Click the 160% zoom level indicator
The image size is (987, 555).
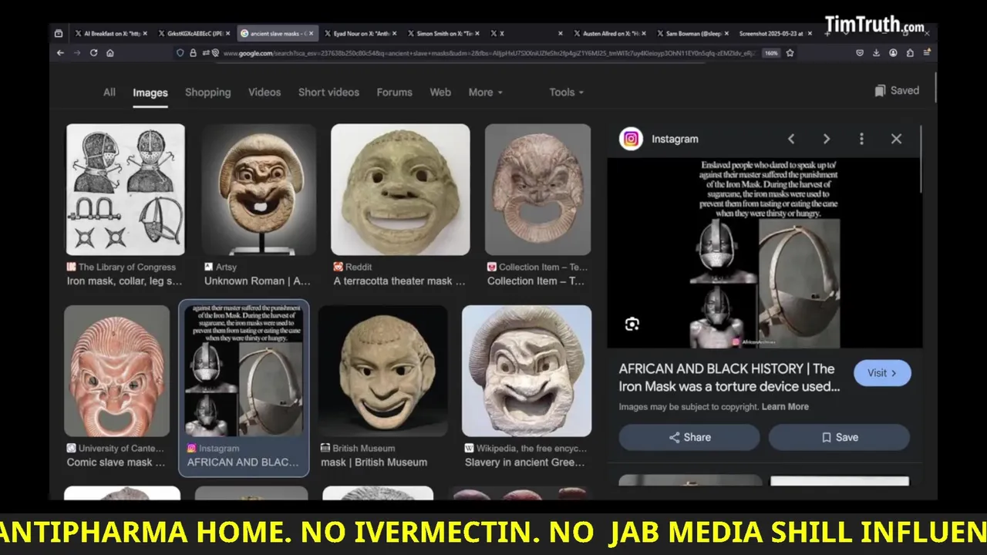770,53
